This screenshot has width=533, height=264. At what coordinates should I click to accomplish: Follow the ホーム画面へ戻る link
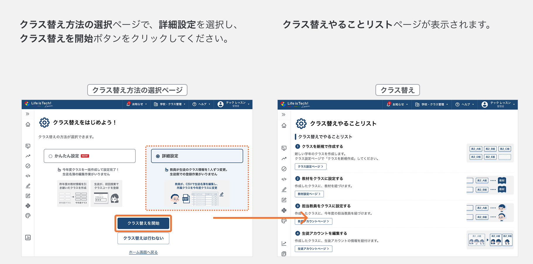(143, 252)
